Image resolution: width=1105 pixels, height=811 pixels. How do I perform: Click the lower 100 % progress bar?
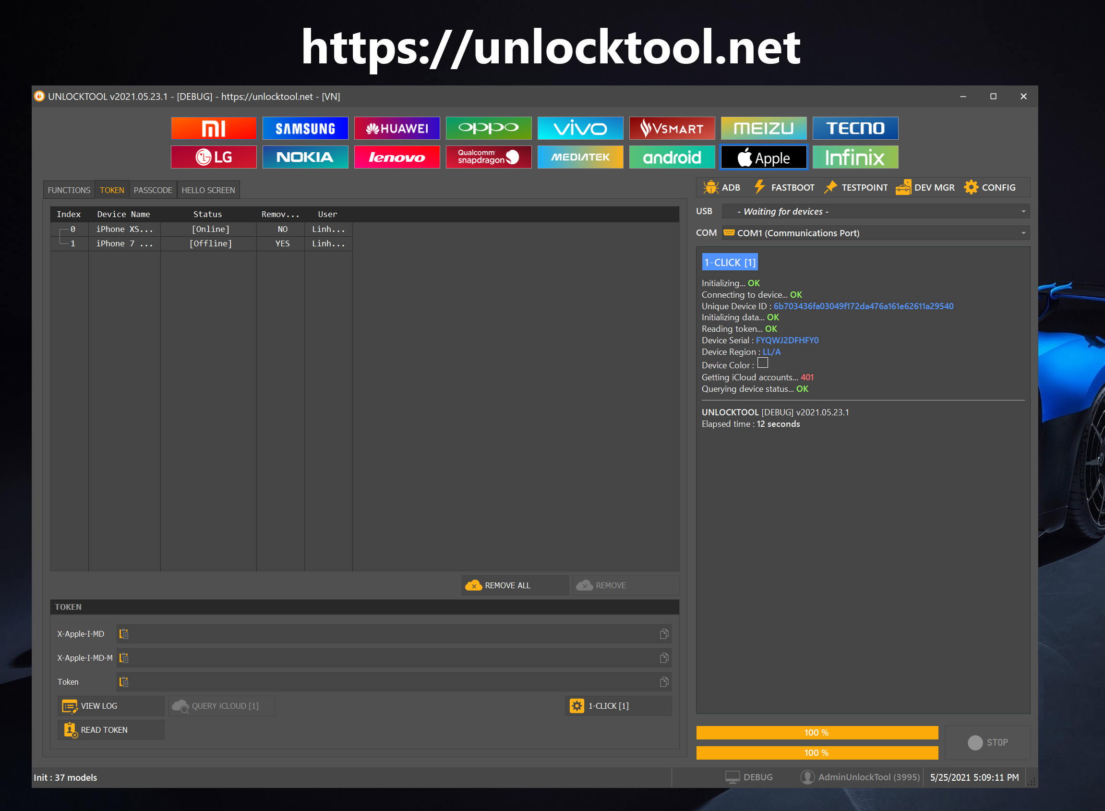[817, 752]
